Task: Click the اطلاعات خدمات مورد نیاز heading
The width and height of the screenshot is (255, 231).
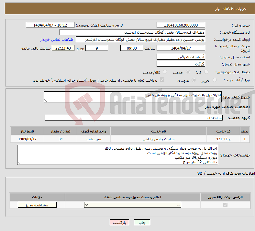Action: (227, 107)
